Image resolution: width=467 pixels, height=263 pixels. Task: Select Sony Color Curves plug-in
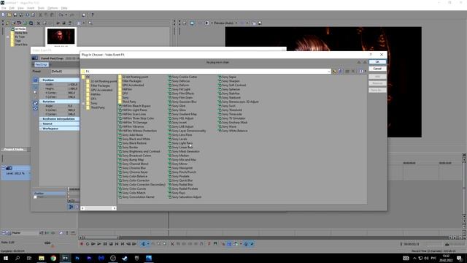[133, 188]
